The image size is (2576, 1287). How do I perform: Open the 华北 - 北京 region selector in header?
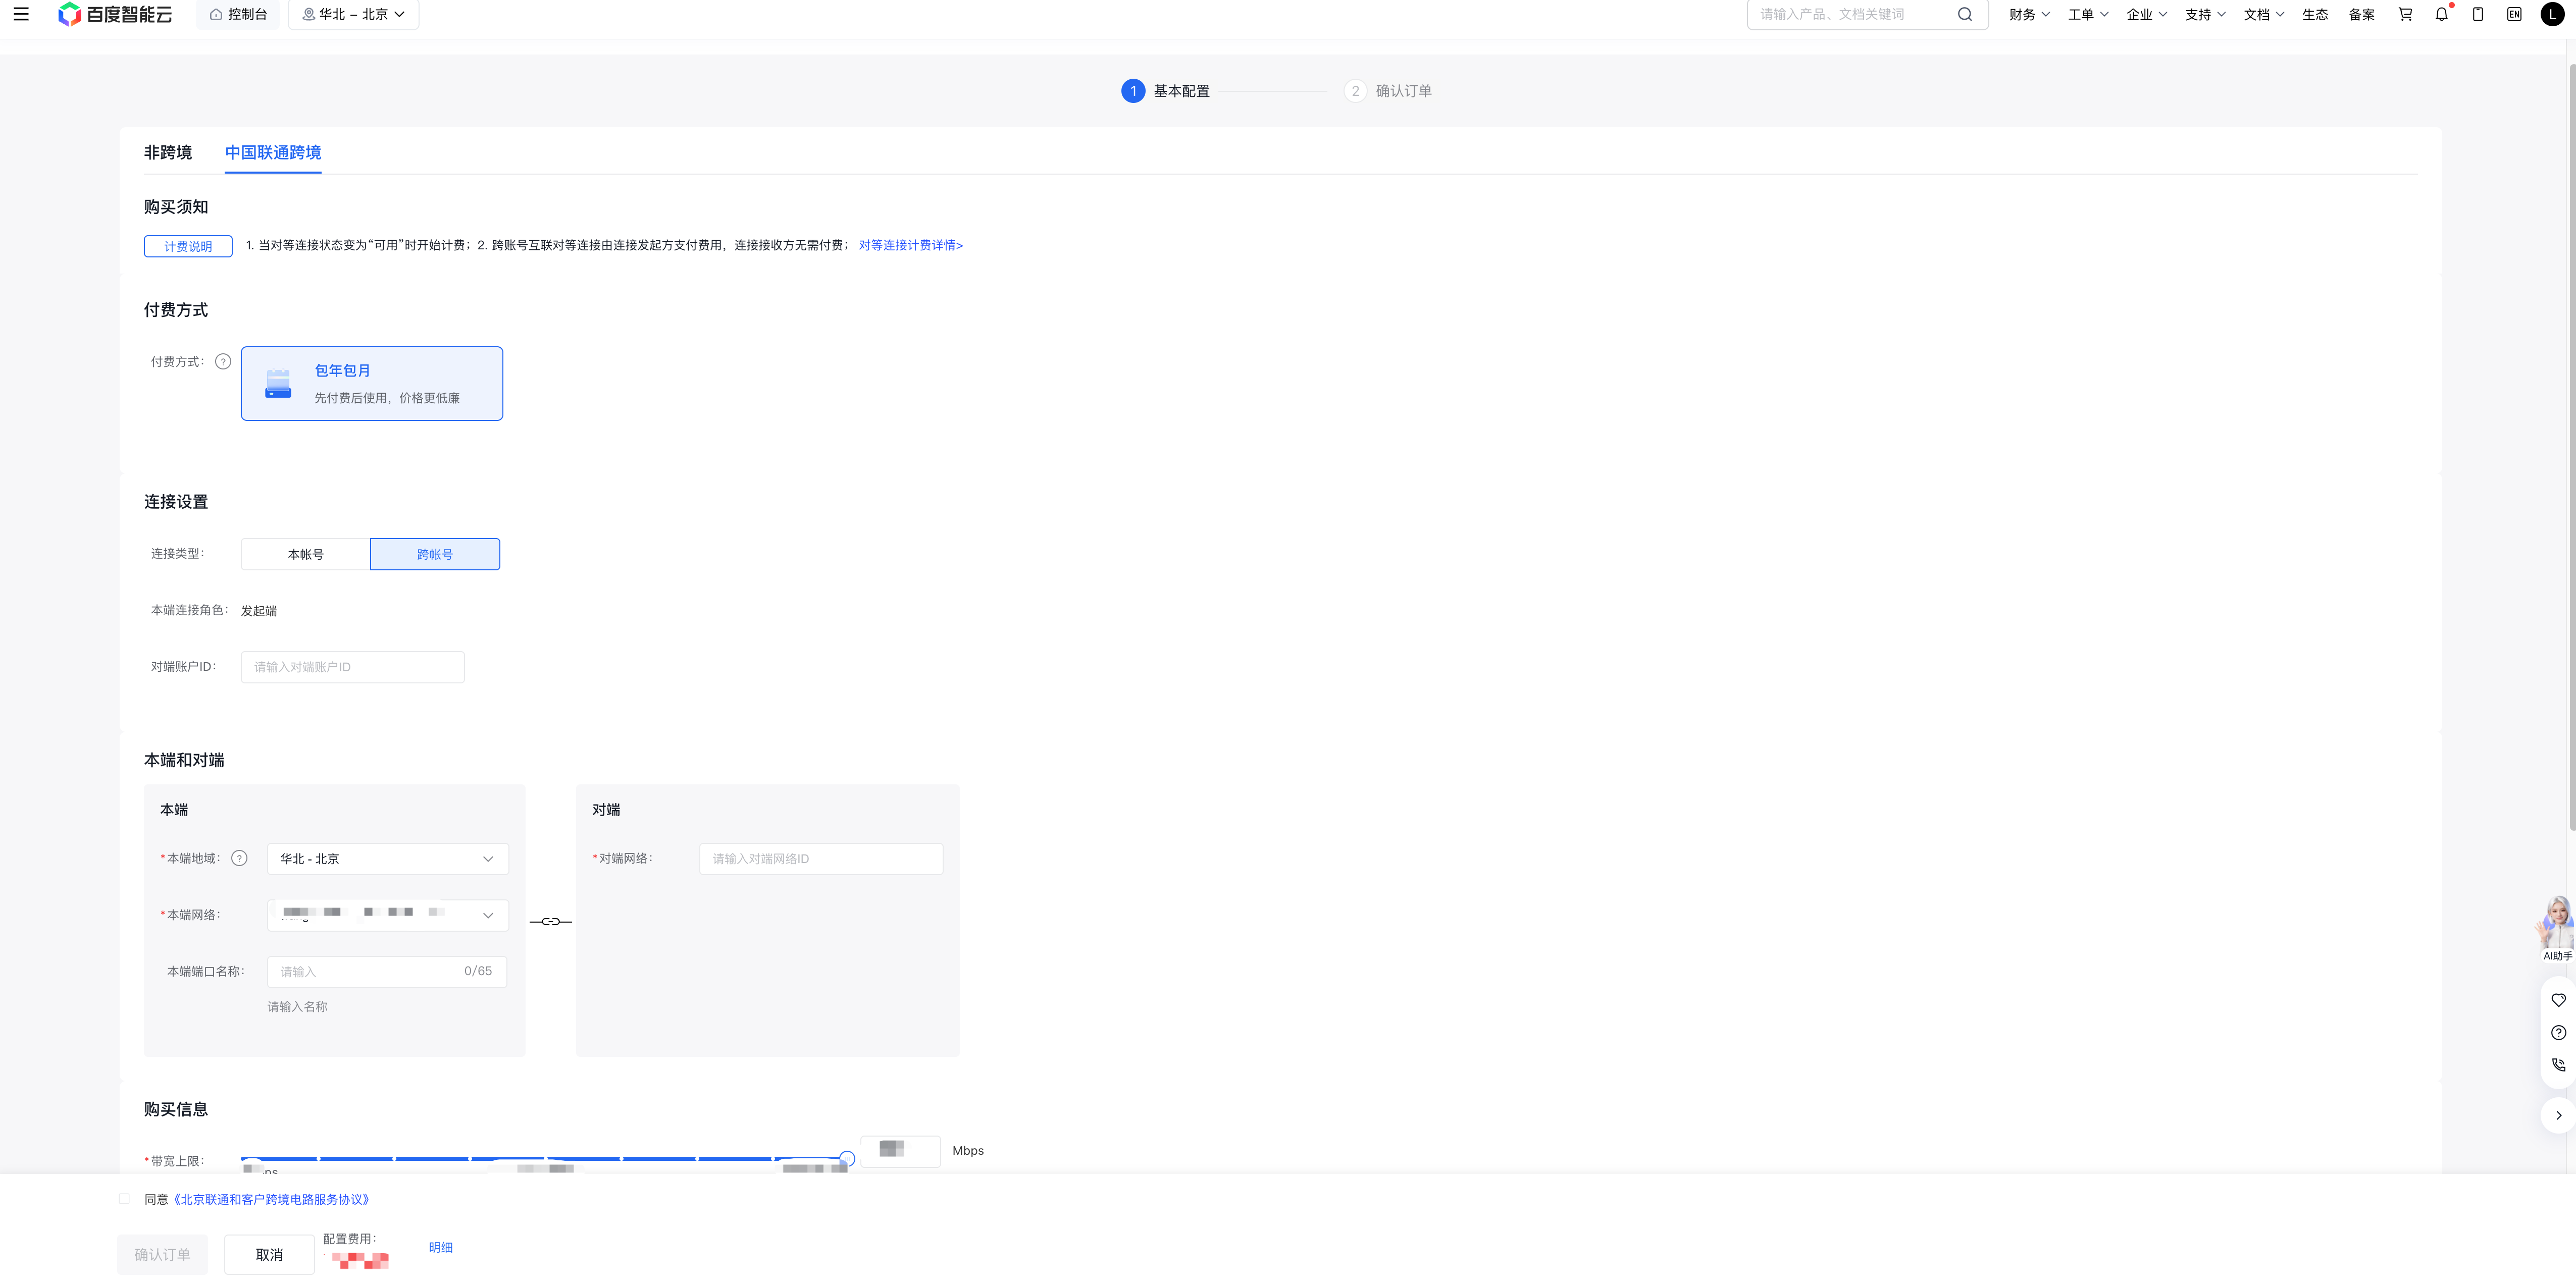pyautogui.click(x=353, y=14)
